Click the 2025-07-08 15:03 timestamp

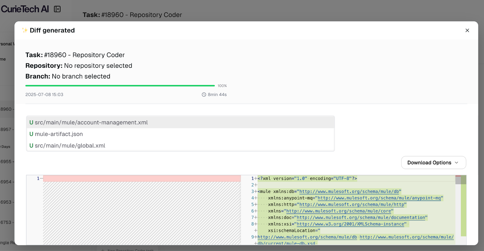pyautogui.click(x=44, y=95)
